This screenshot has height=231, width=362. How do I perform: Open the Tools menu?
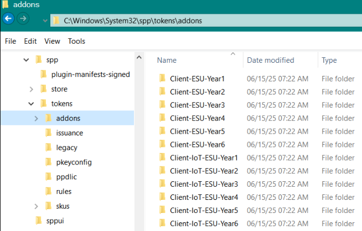point(77,41)
